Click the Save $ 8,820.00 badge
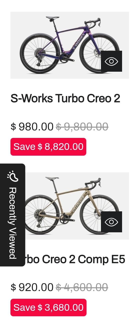Image resolution: width=136 pixels, height=322 pixels. click(x=48, y=147)
